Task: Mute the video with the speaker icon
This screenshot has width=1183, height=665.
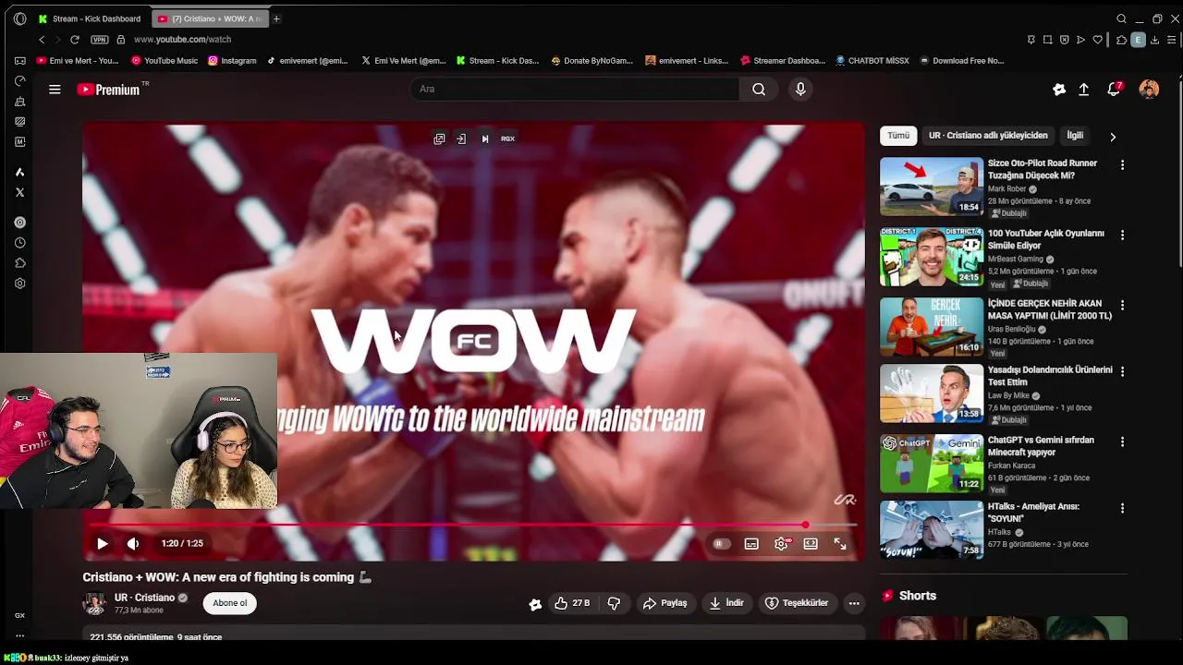Action: point(133,544)
